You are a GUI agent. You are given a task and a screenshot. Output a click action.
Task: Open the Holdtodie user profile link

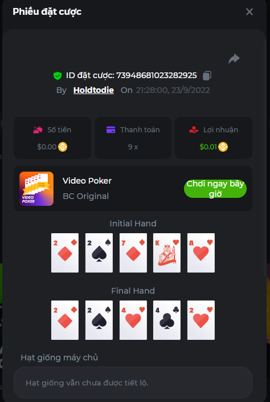(x=93, y=90)
